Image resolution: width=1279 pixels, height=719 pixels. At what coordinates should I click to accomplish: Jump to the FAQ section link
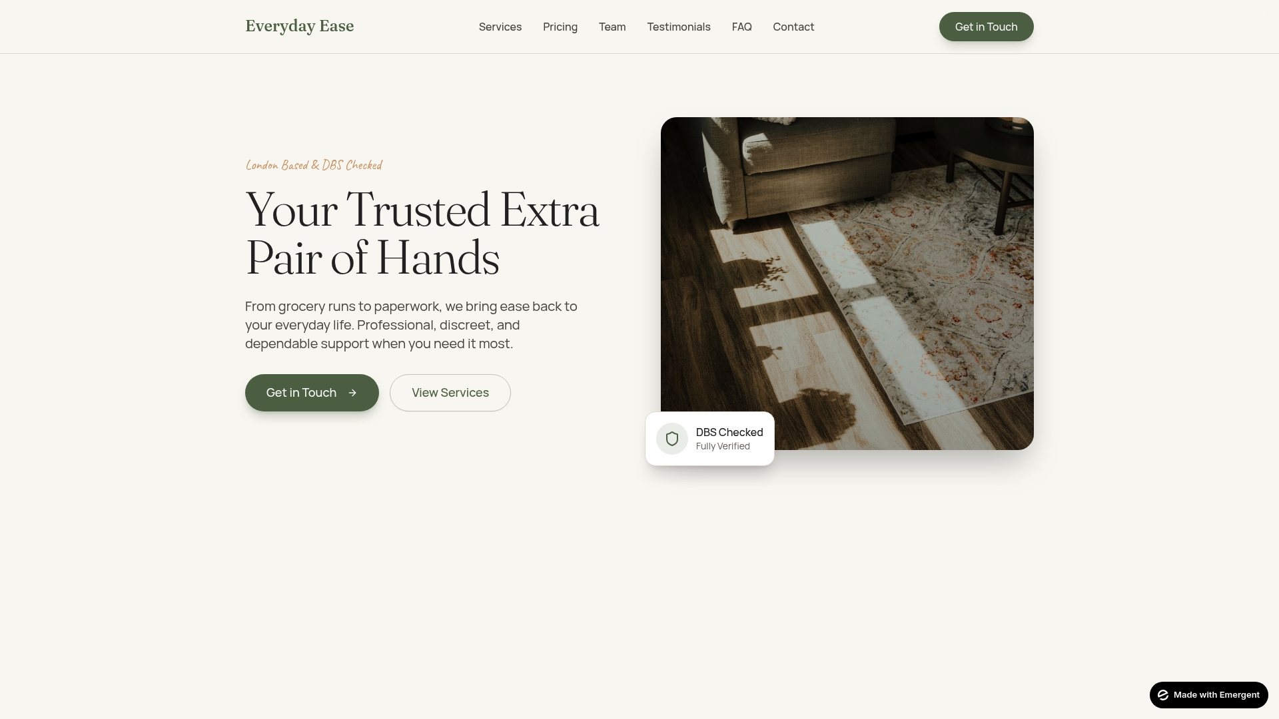coord(742,27)
